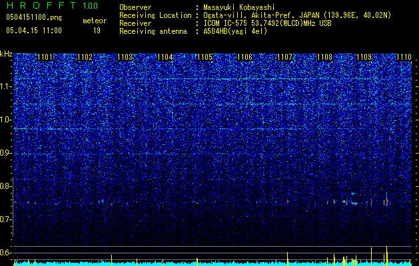Click the red meteor echo just after 1107
This screenshot has width=419, height=266.
click(x=288, y=201)
